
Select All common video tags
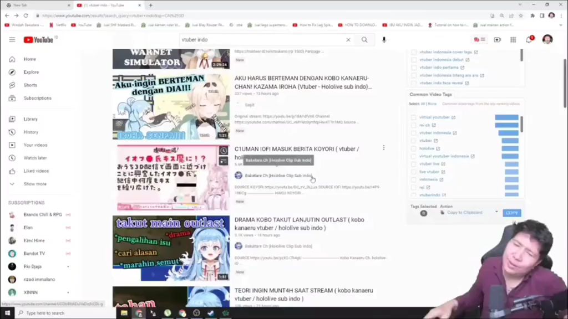pos(422,104)
